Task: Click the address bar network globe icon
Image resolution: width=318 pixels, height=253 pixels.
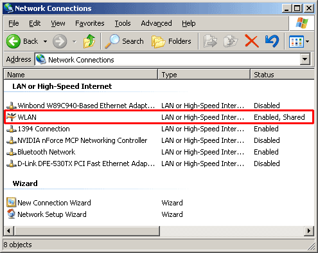Action: pos(41,59)
